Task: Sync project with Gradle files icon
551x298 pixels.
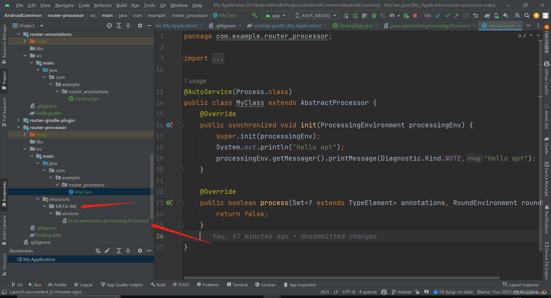Action: coord(487,15)
